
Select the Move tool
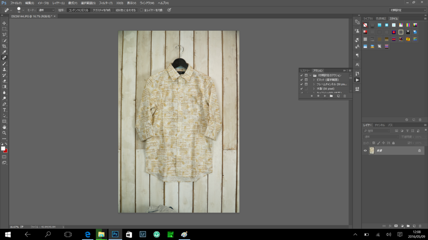(4, 23)
